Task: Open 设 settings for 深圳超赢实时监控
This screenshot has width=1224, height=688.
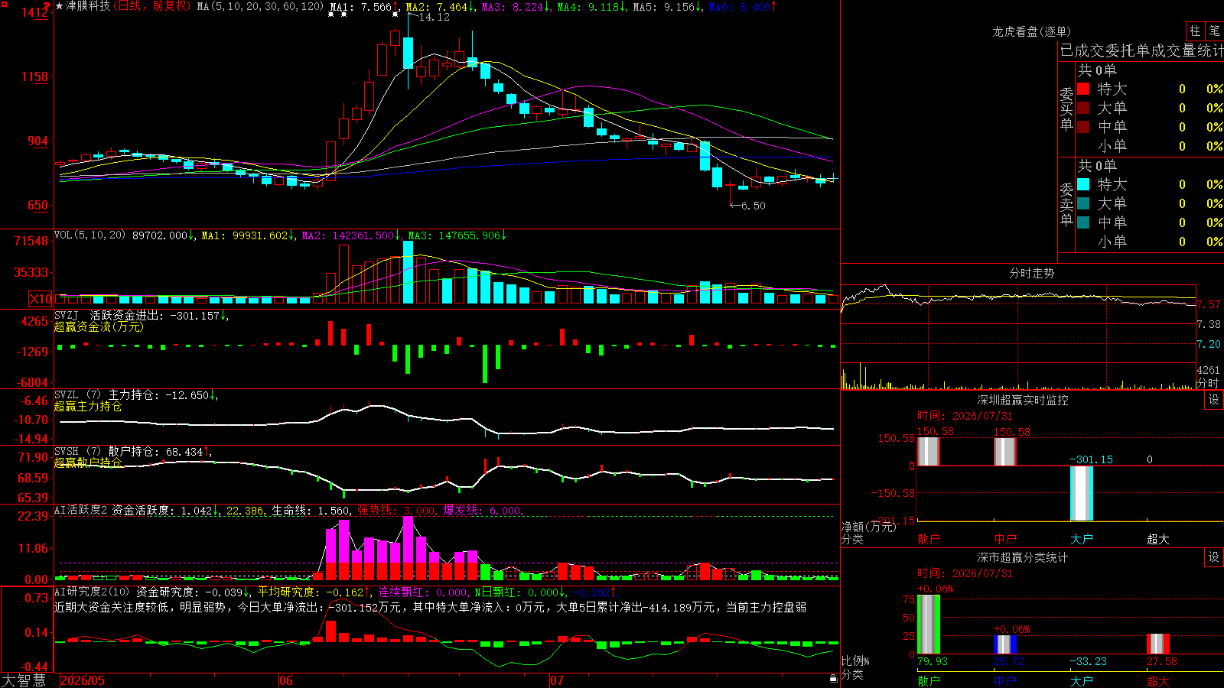Action: click(x=1214, y=400)
